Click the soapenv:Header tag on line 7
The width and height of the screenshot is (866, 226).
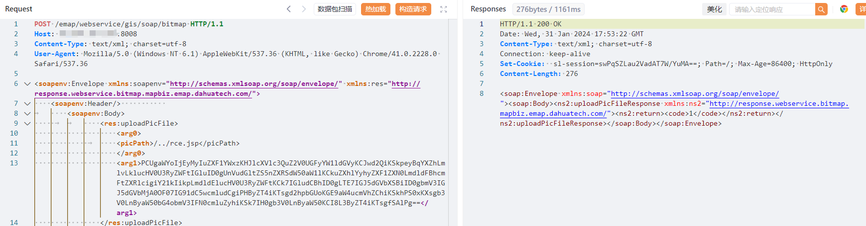click(x=86, y=103)
